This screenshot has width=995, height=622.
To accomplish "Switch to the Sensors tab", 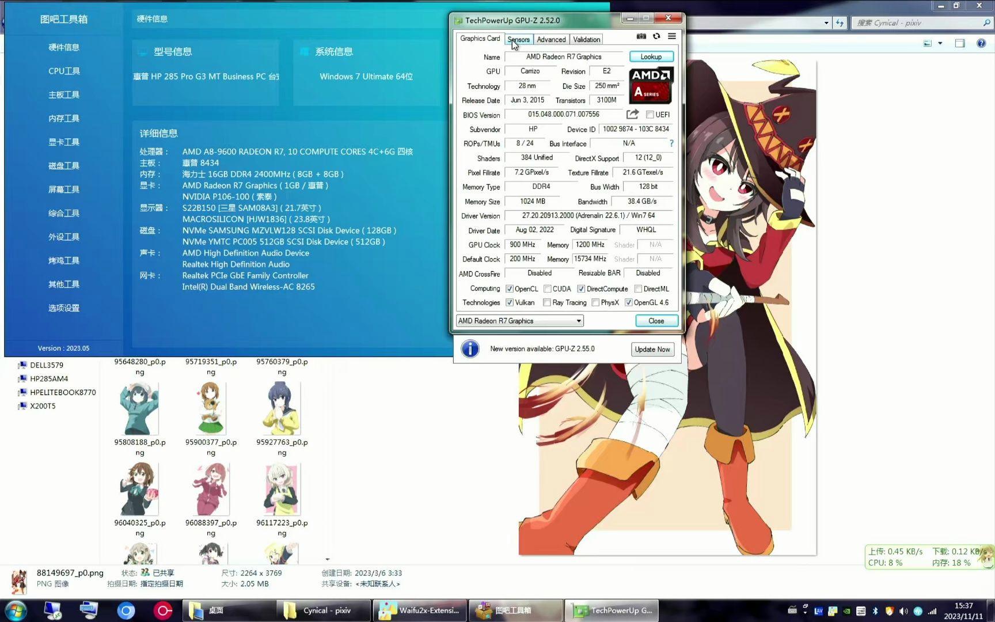I will [518, 39].
